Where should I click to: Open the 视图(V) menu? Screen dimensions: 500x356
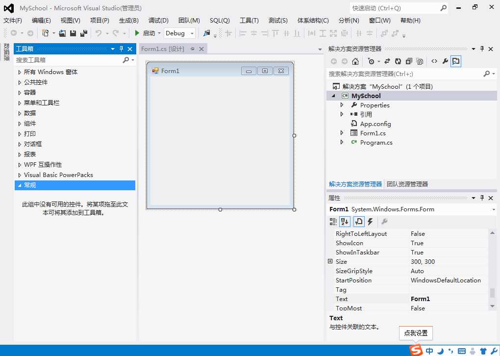[71, 21]
